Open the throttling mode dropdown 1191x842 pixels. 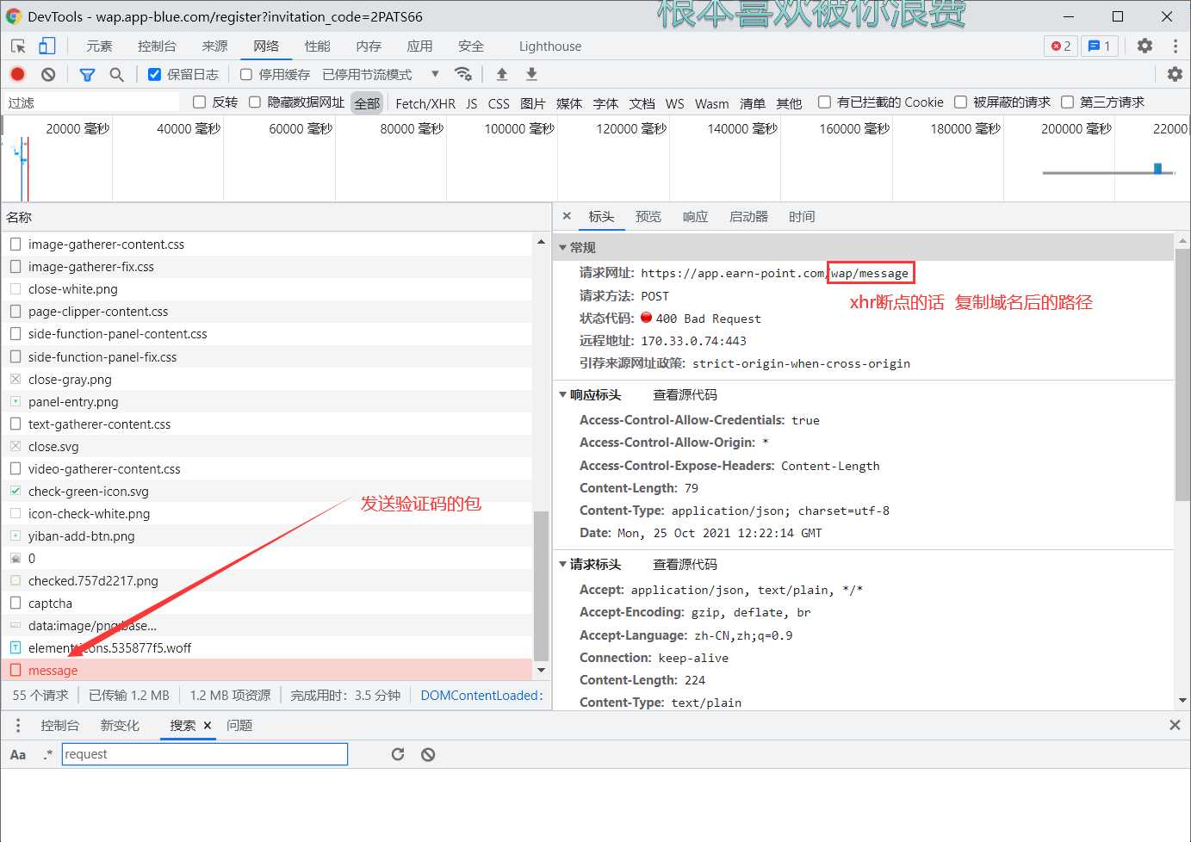381,74
